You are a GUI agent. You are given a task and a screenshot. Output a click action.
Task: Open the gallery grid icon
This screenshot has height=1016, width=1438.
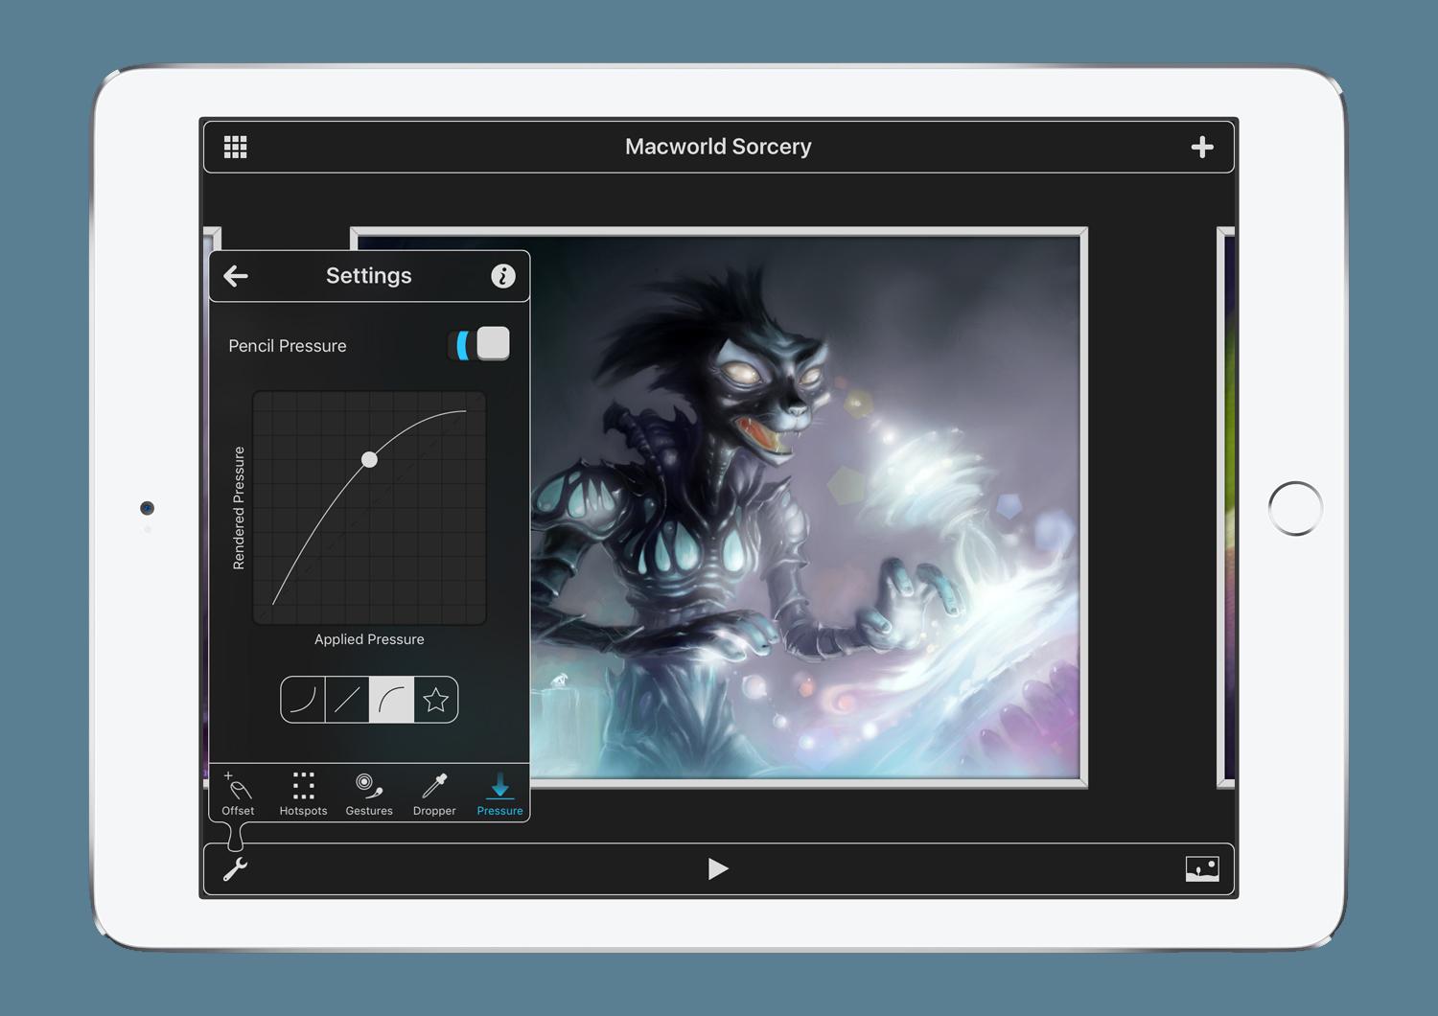tap(236, 147)
